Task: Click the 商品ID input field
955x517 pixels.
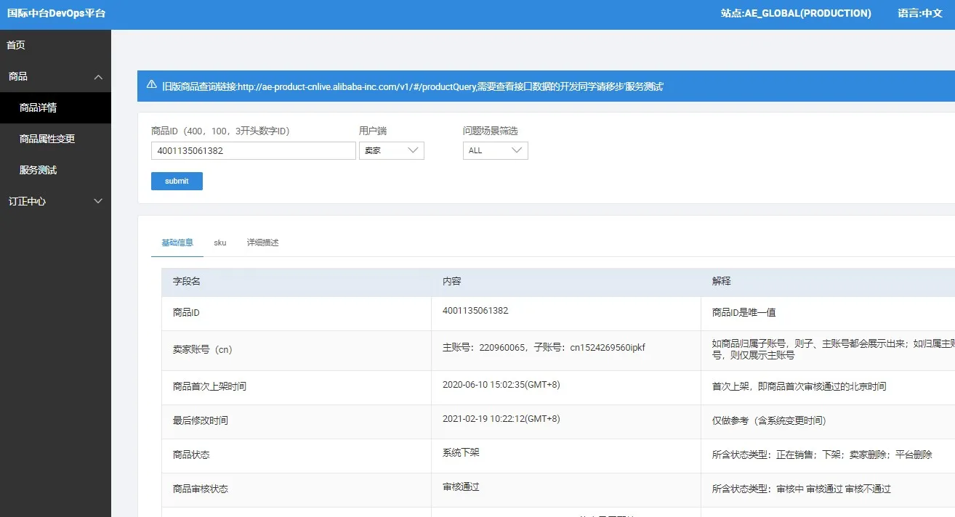Action: click(253, 150)
